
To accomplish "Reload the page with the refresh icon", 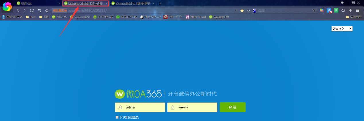I will [x=32, y=10].
